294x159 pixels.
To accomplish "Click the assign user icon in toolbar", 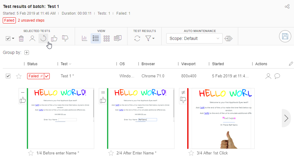I will pos(32,38).
